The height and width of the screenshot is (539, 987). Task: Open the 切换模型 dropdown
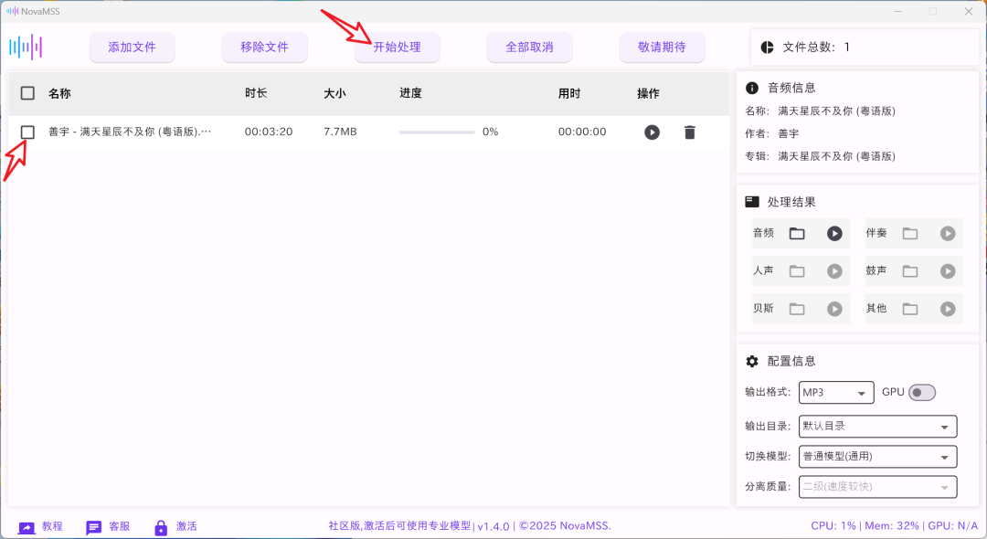pyautogui.click(x=878, y=457)
